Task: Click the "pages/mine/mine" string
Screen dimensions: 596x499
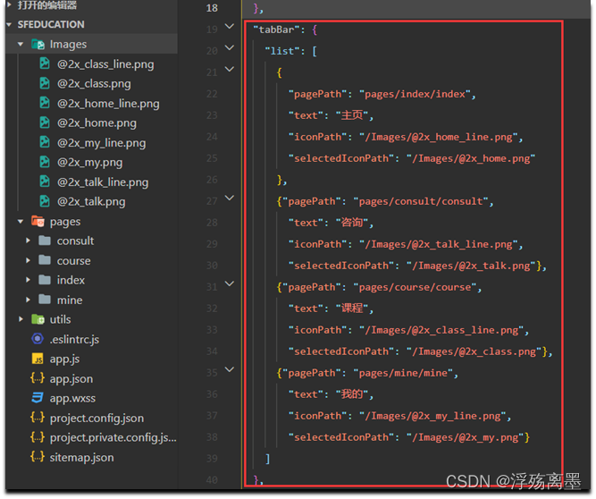Action: click(x=403, y=373)
